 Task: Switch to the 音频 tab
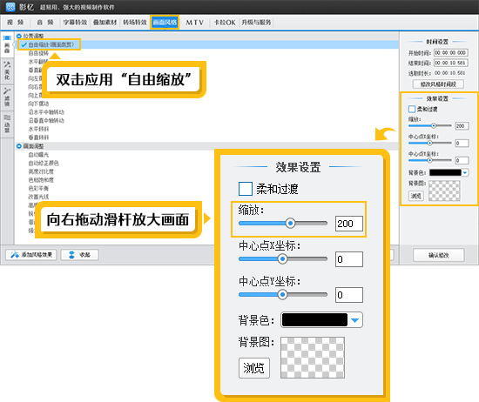coord(45,23)
